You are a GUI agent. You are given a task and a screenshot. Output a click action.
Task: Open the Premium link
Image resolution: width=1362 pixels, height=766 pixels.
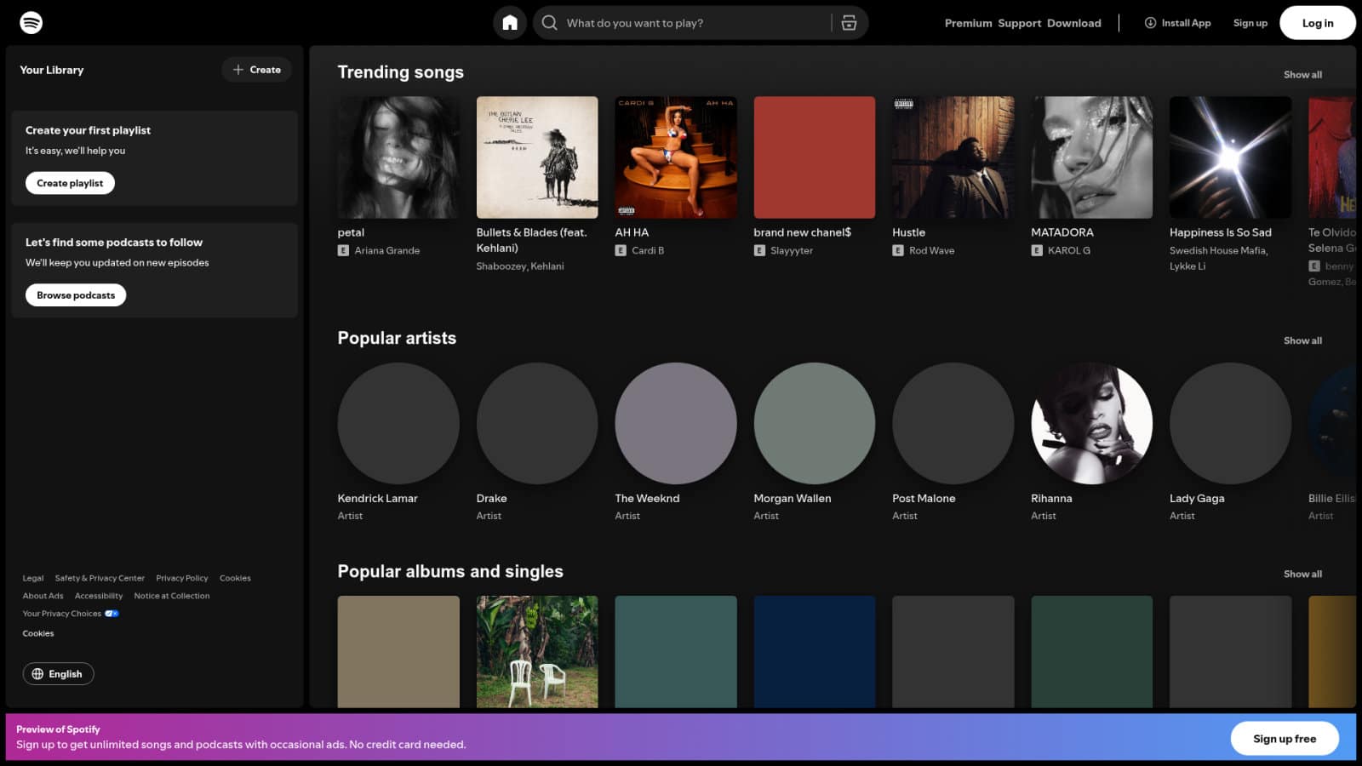968,23
